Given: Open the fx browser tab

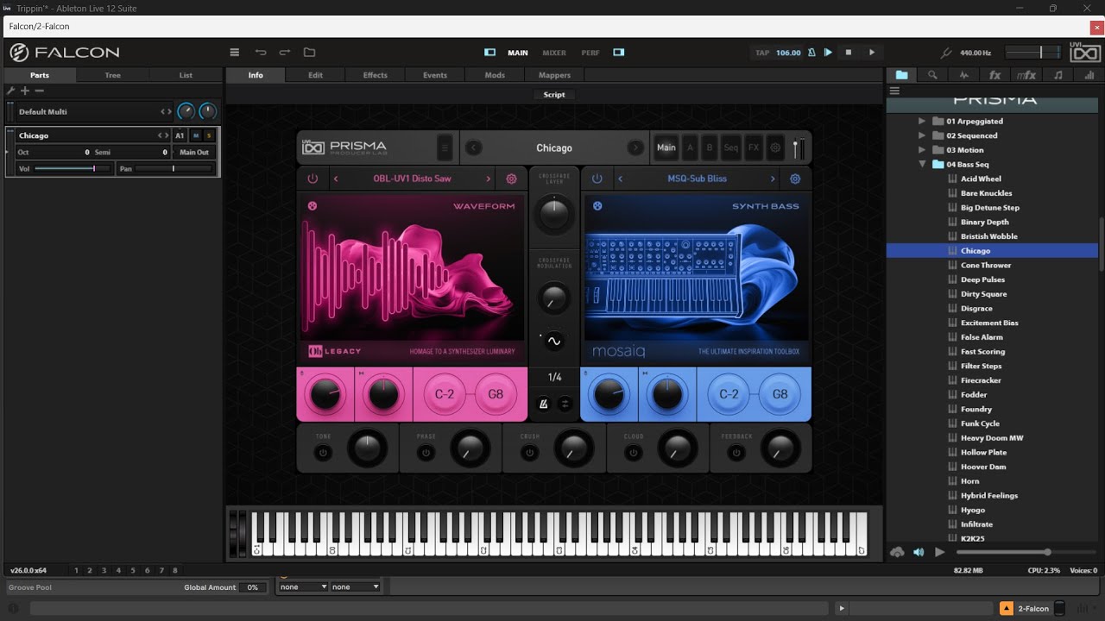Looking at the screenshot, I should (994, 75).
